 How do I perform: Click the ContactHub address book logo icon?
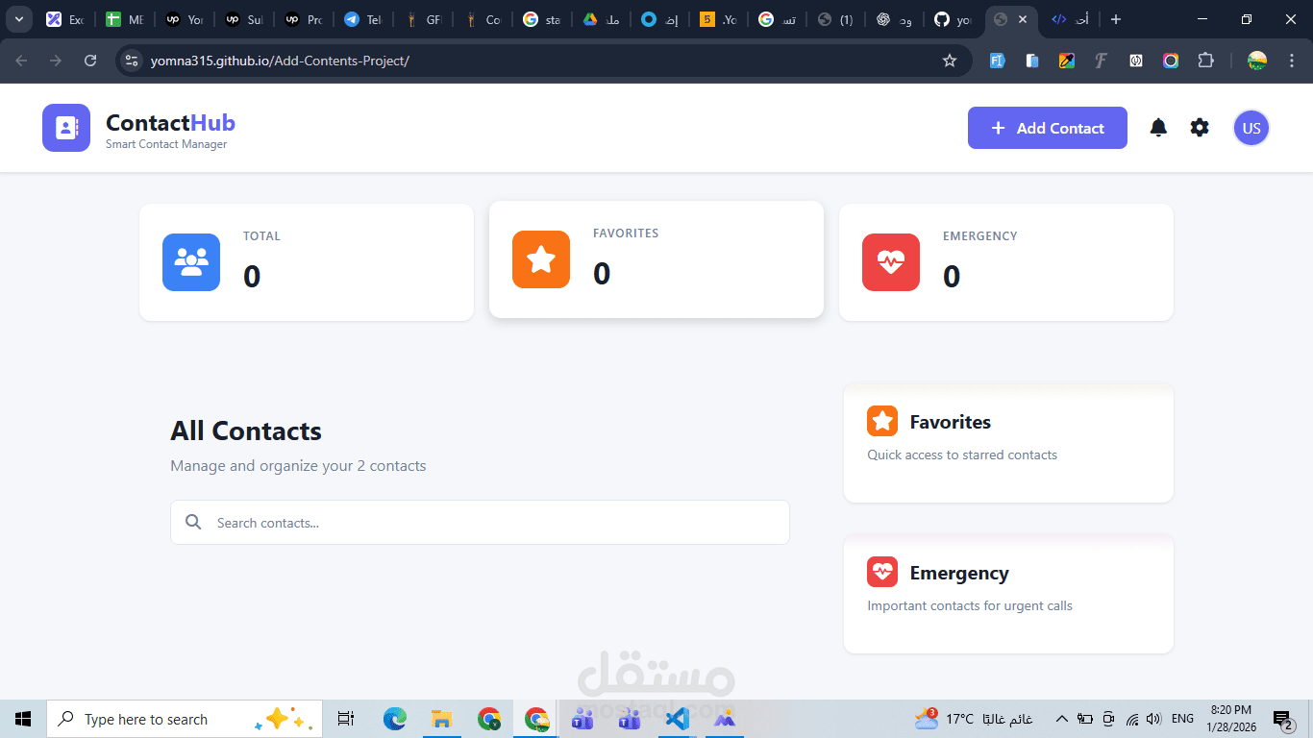click(x=65, y=127)
